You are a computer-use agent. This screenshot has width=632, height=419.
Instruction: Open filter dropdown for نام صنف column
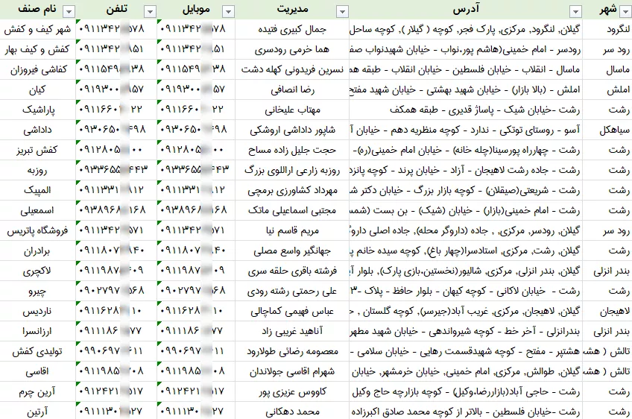[x=69, y=12]
